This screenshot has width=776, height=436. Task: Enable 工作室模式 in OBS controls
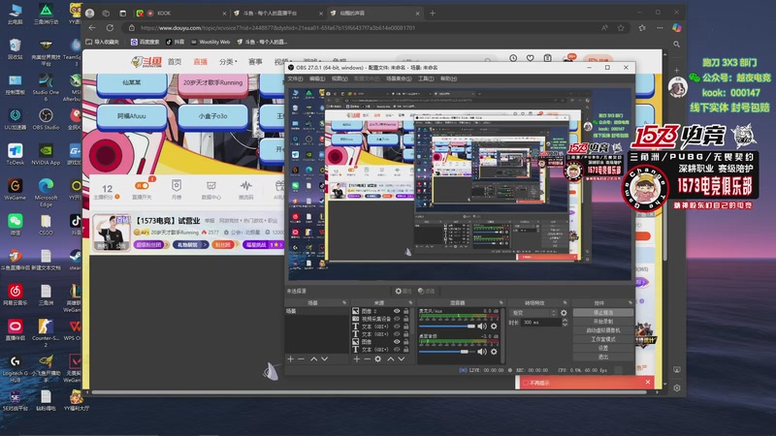tap(602, 339)
